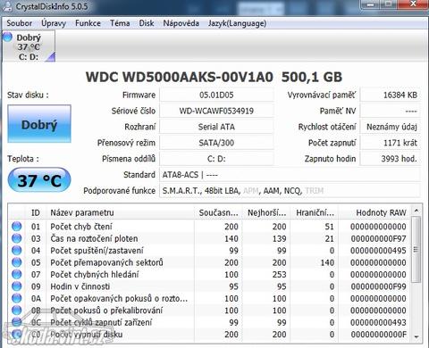The width and height of the screenshot is (429, 348).
Task: Click the Hraniční... column header
Action: tap(315, 212)
